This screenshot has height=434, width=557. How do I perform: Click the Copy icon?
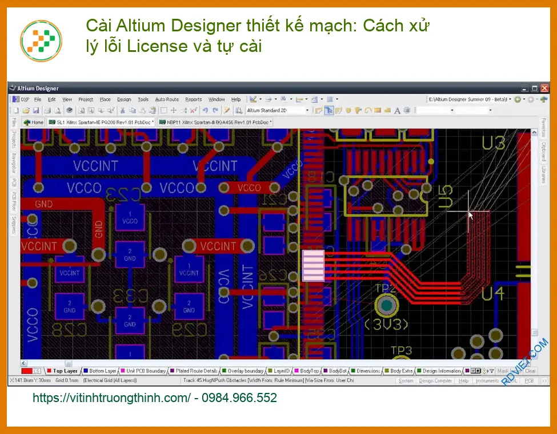[133, 111]
